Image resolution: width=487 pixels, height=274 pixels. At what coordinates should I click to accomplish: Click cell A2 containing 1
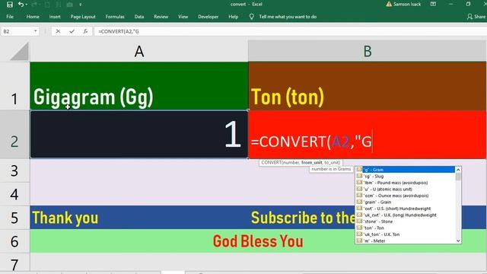139,135
